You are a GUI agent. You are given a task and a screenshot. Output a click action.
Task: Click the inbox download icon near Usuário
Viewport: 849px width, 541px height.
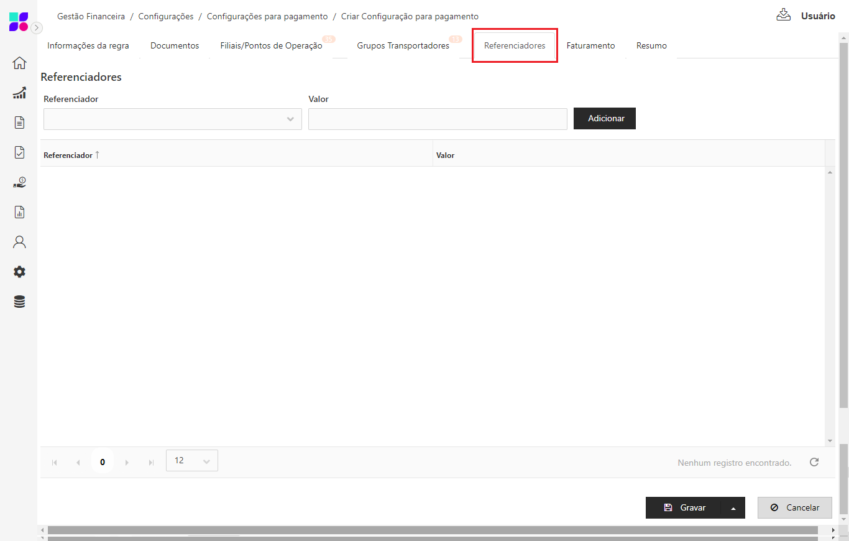pyautogui.click(x=783, y=15)
